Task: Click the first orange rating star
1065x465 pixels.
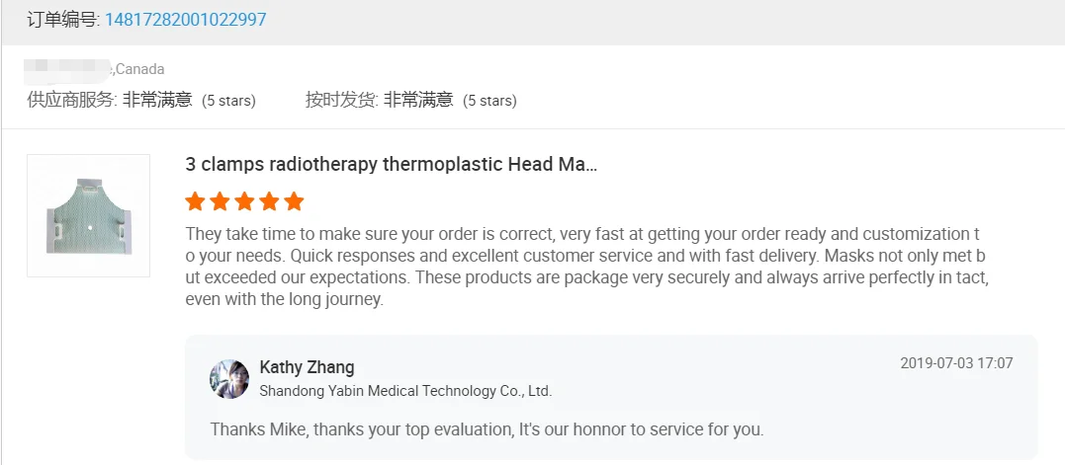Action: point(195,202)
